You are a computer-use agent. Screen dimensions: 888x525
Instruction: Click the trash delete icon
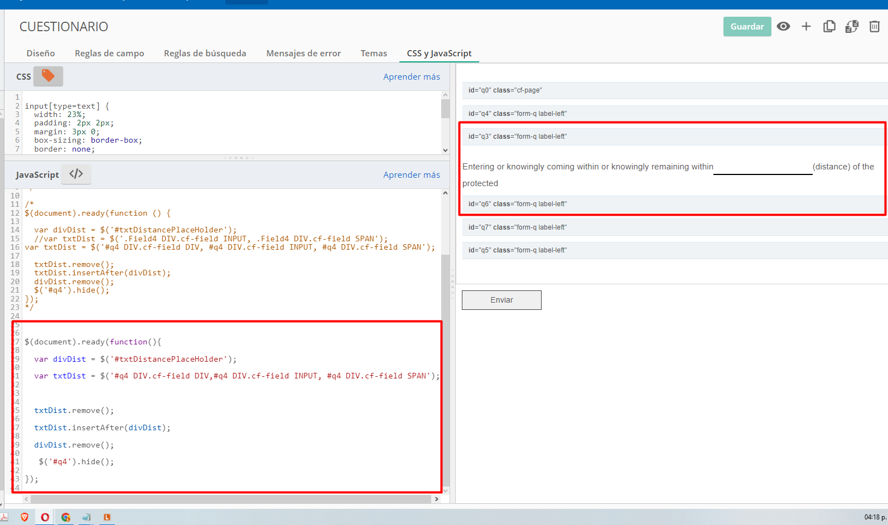874,26
